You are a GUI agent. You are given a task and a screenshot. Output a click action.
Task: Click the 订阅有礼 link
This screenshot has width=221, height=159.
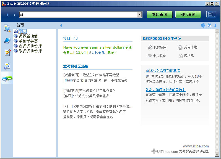point(98,52)
